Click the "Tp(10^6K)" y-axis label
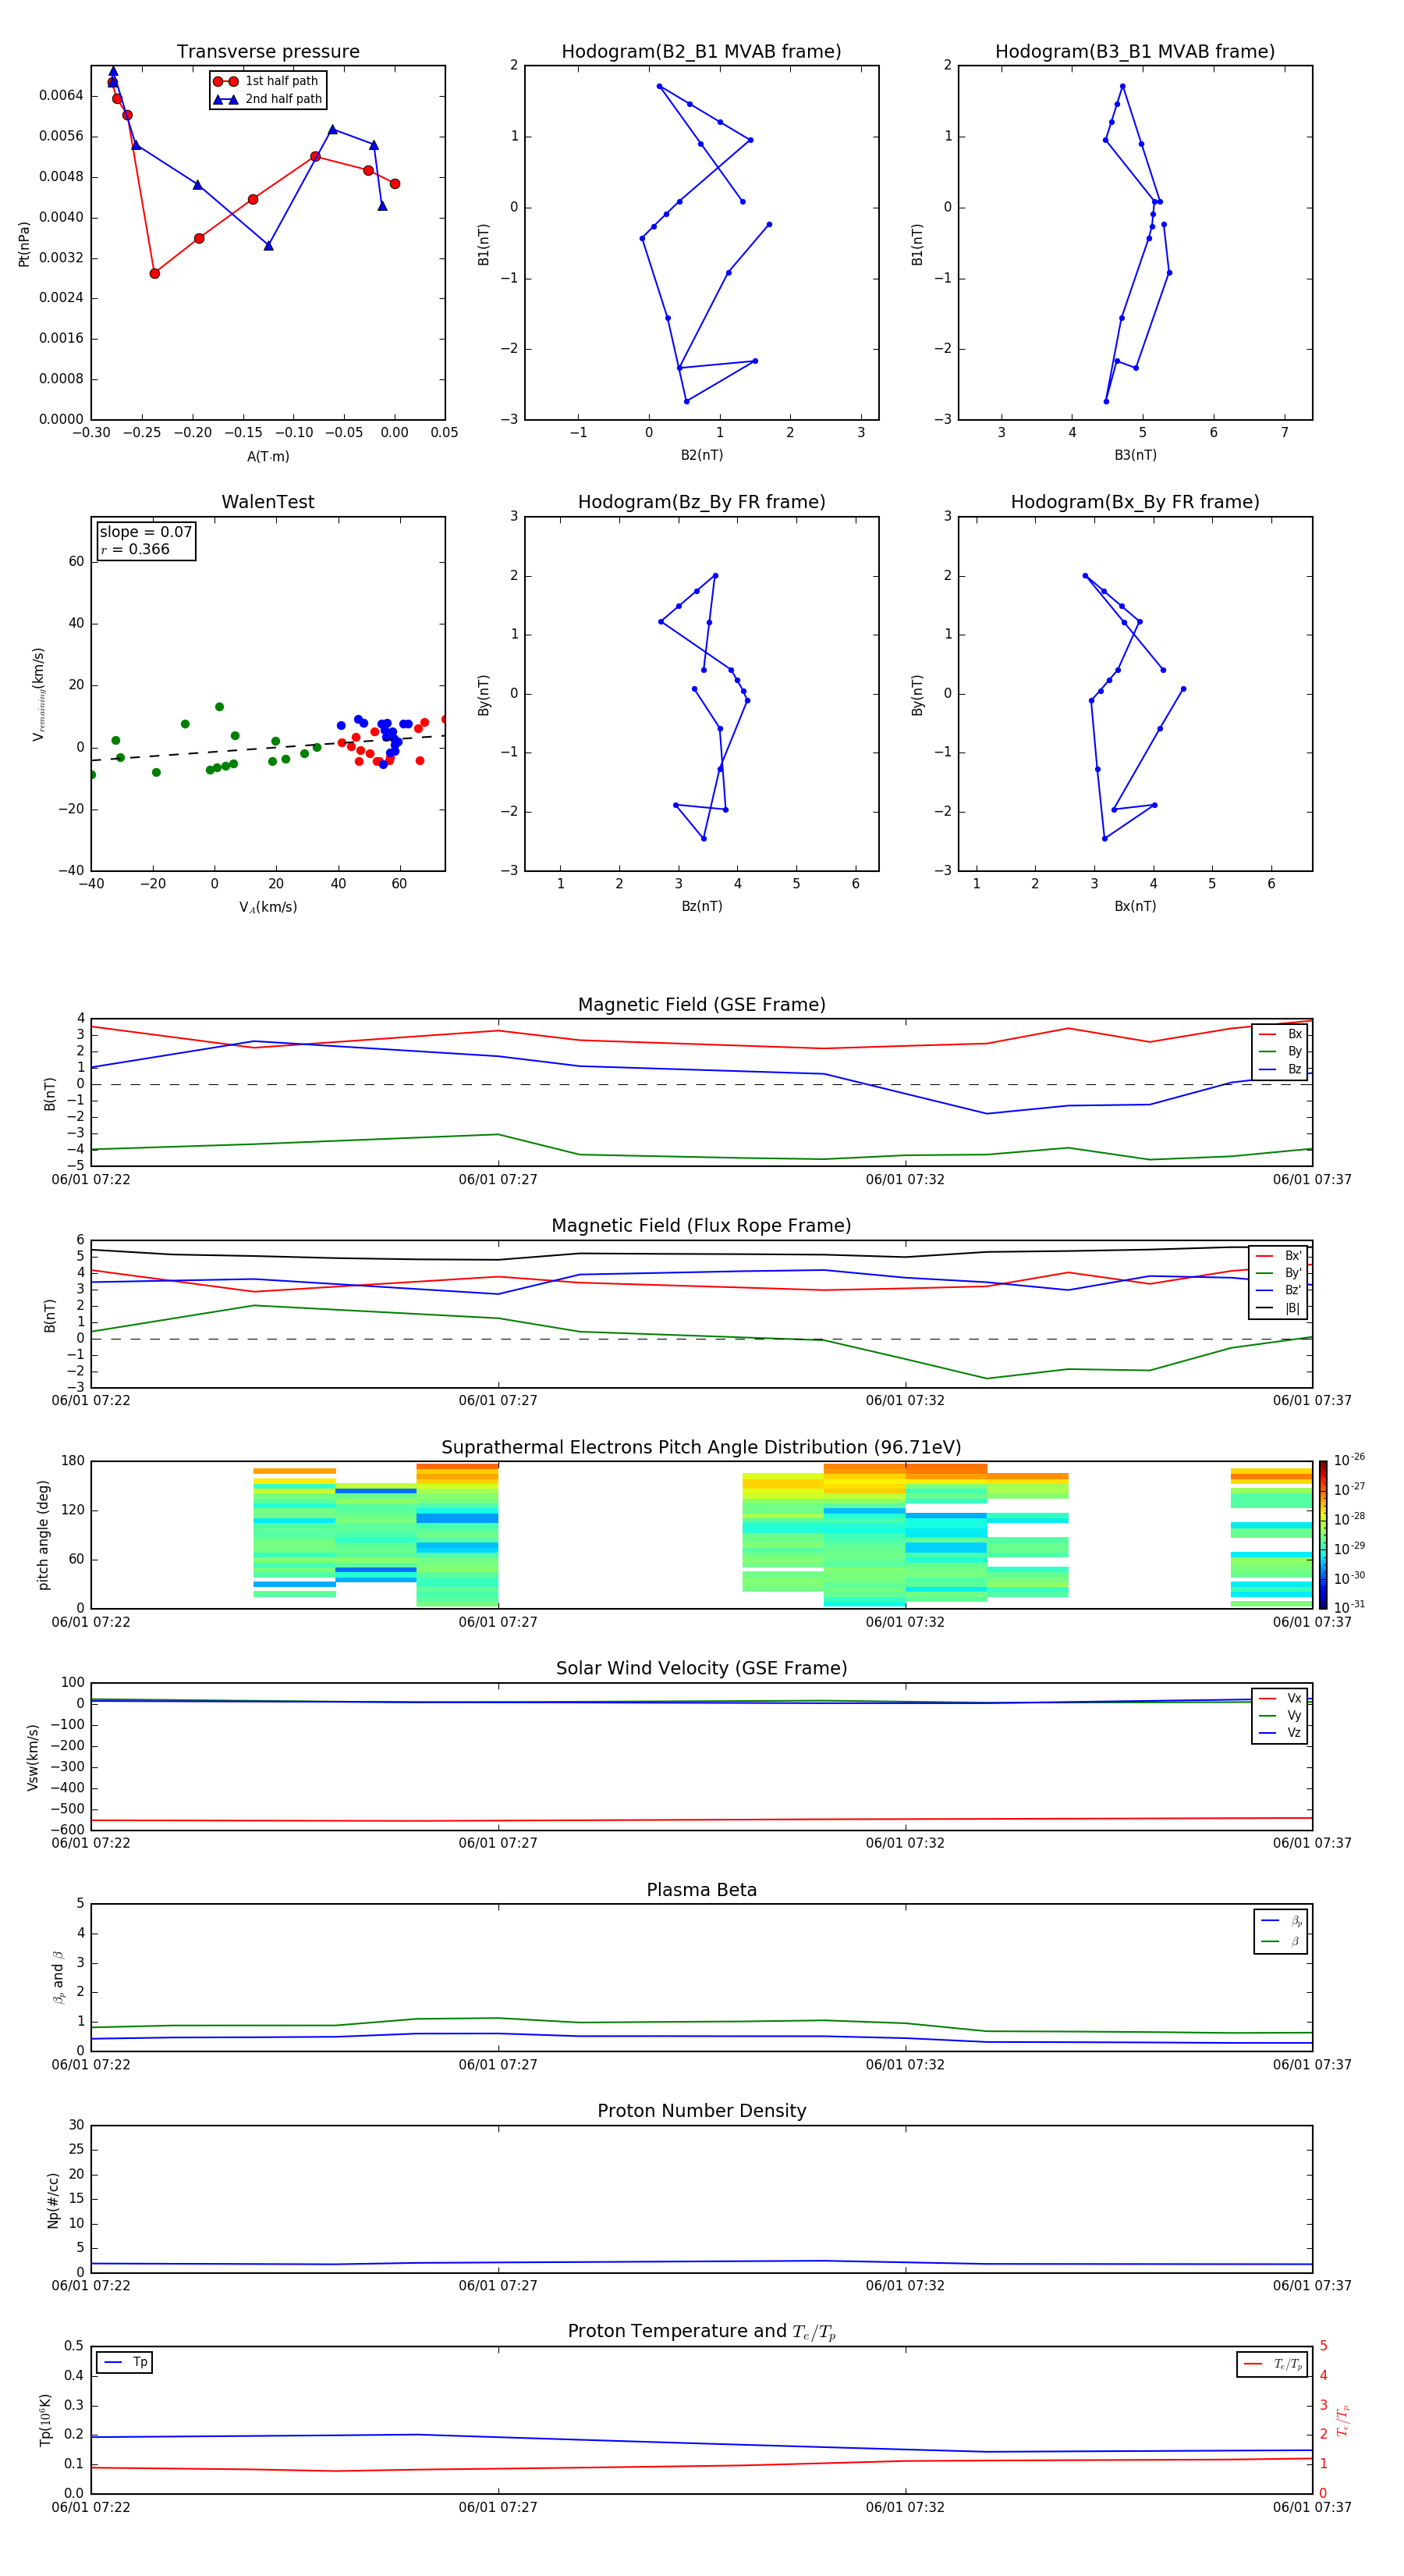Screen dimensions: 1404x2576 [x=45, y=2421]
